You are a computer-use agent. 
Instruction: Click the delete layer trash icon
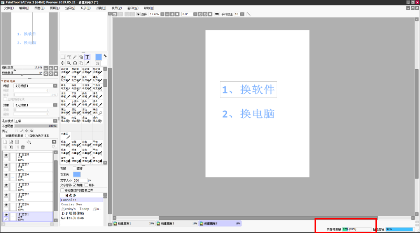coord(23,147)
